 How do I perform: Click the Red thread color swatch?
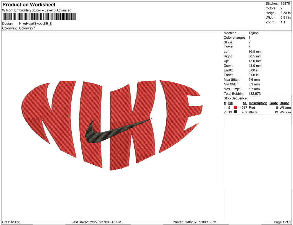[235, 107]
